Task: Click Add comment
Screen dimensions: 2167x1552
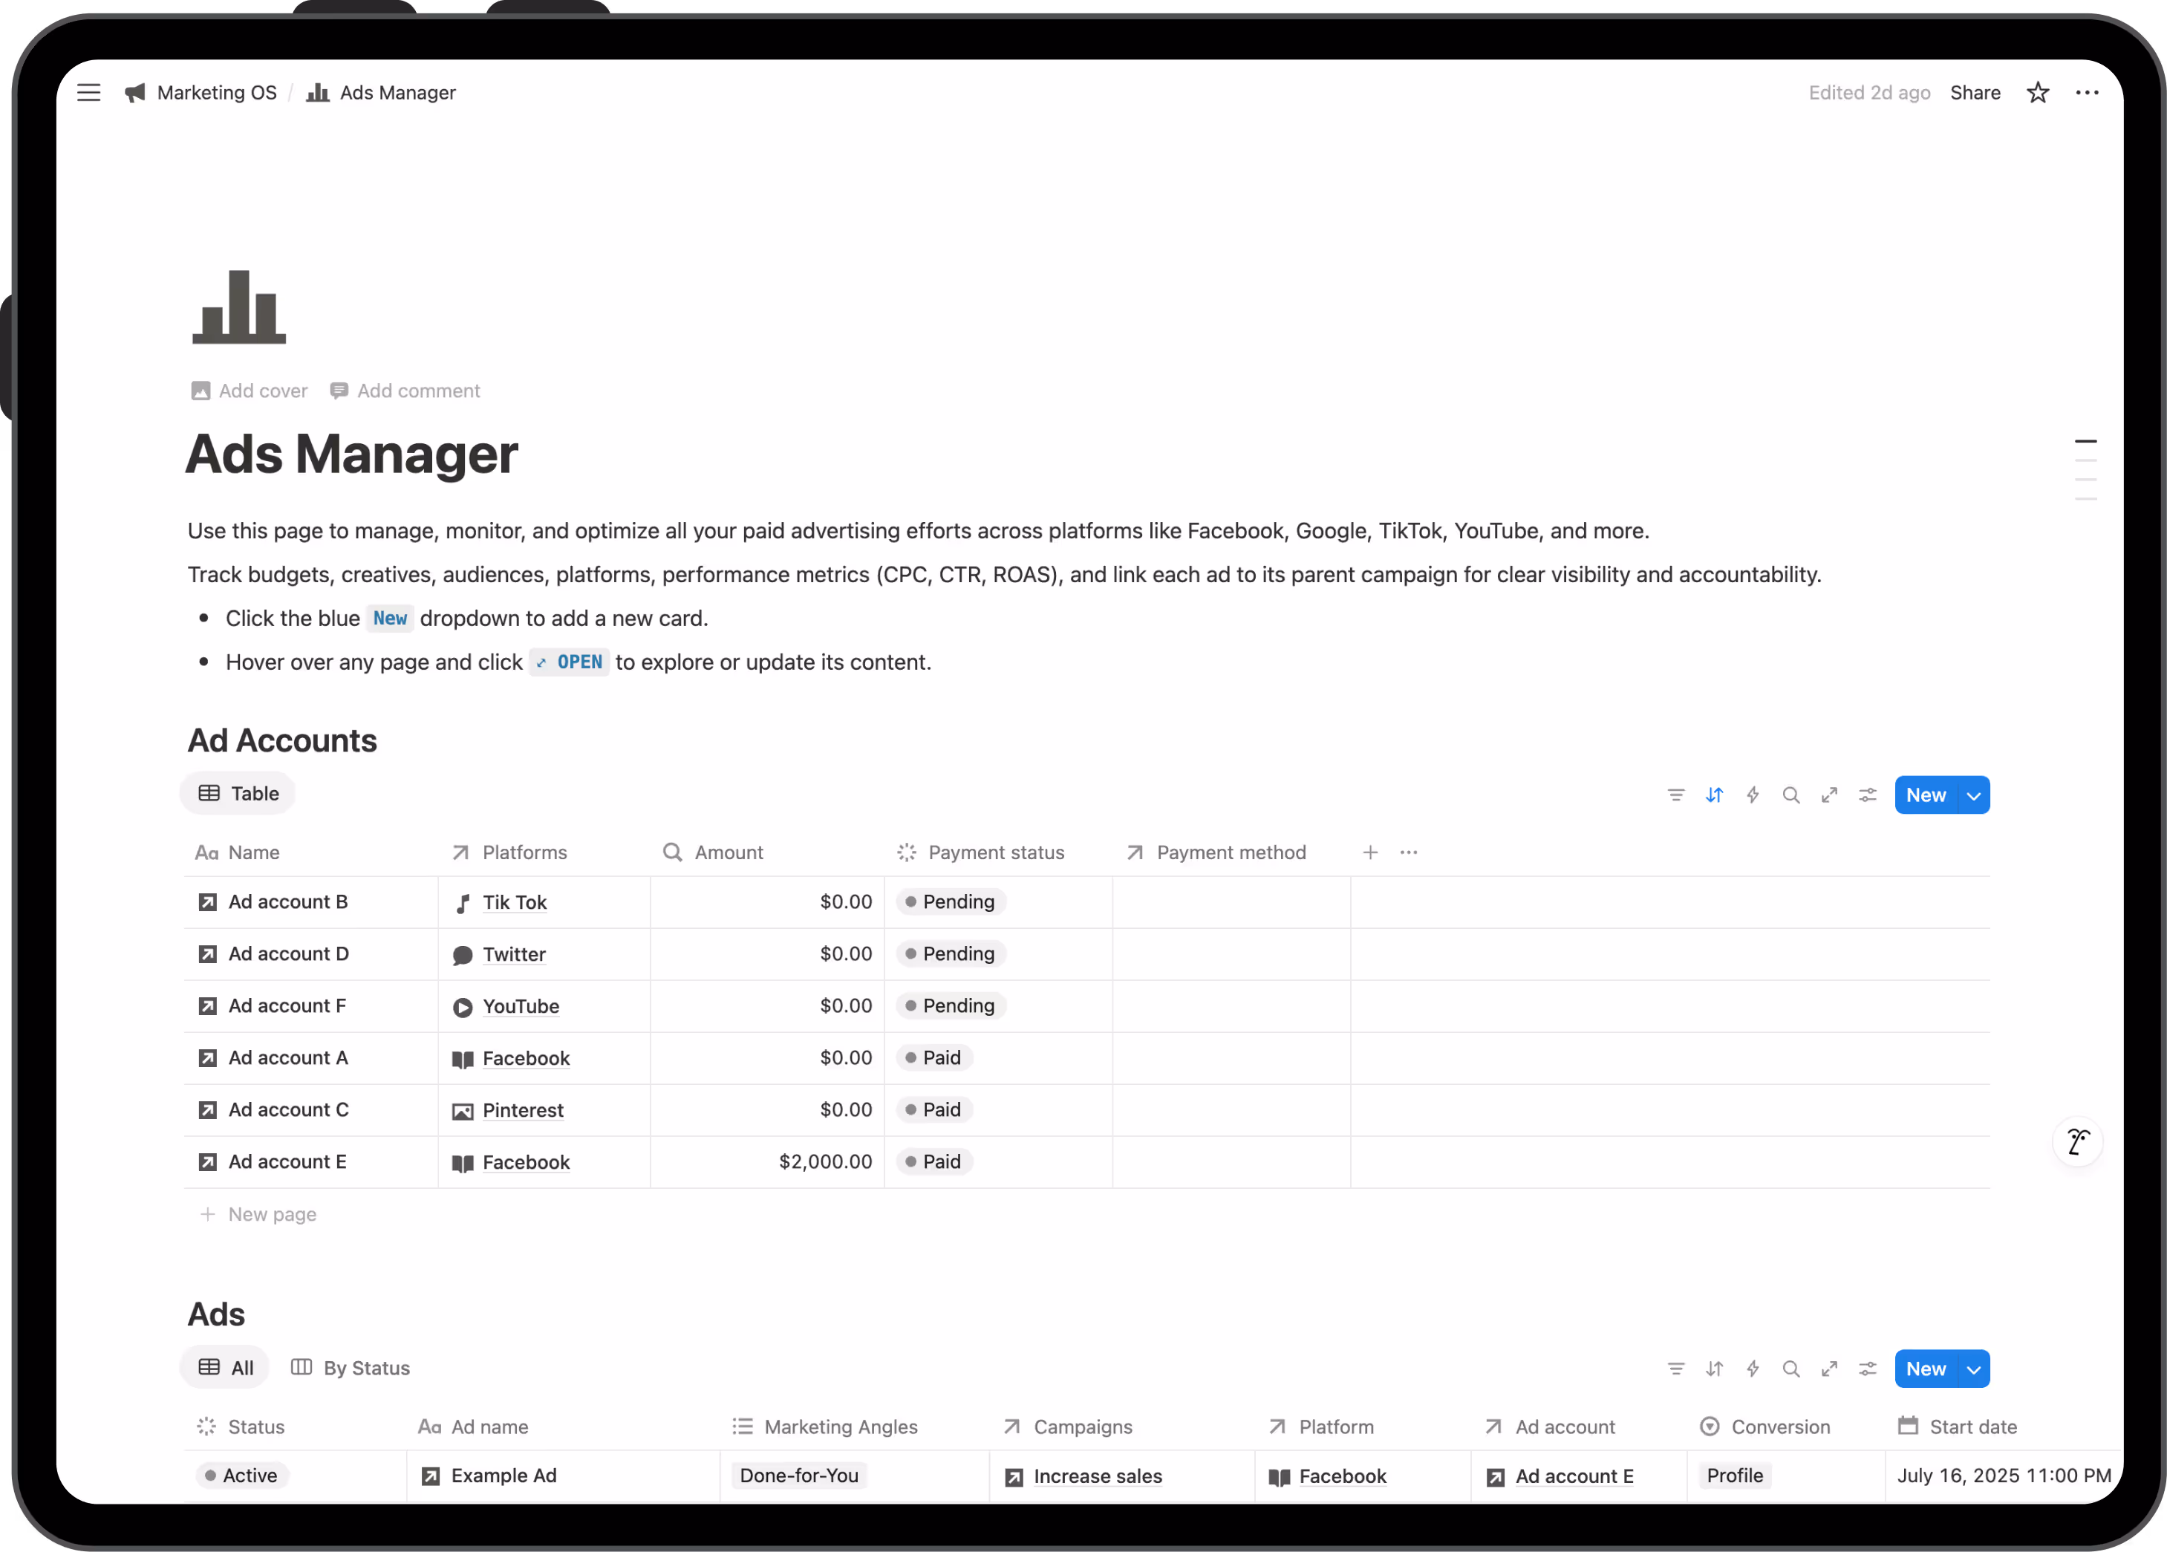Action: 405,391
